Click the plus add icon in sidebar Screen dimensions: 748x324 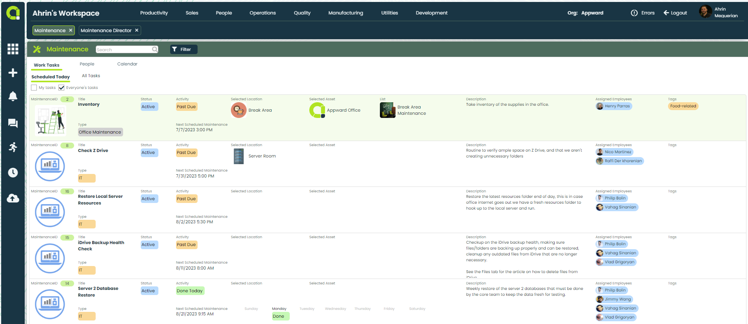(x=13, y=73)
